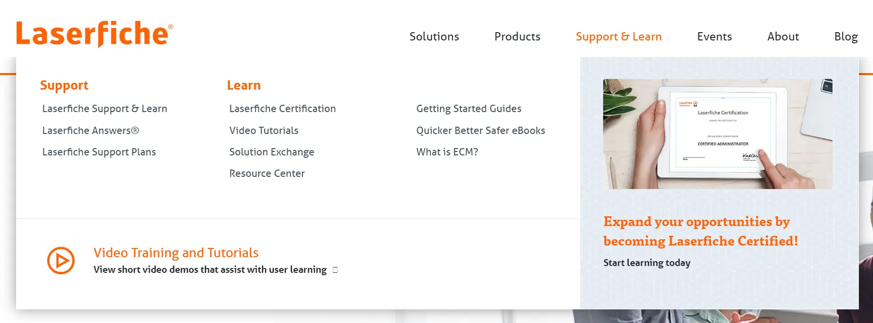Open the Events menu
Screen dimensions: 873x323
pyautogui.click(x=714, y=37)
